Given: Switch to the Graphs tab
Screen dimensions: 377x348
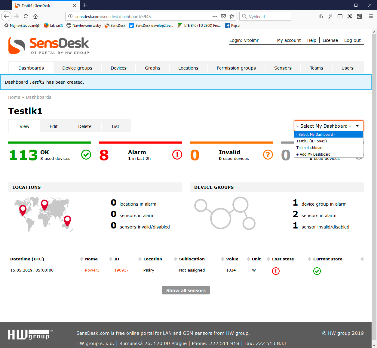Looking at the screenshot, I should pyautogui.click(x=152, y=68).
